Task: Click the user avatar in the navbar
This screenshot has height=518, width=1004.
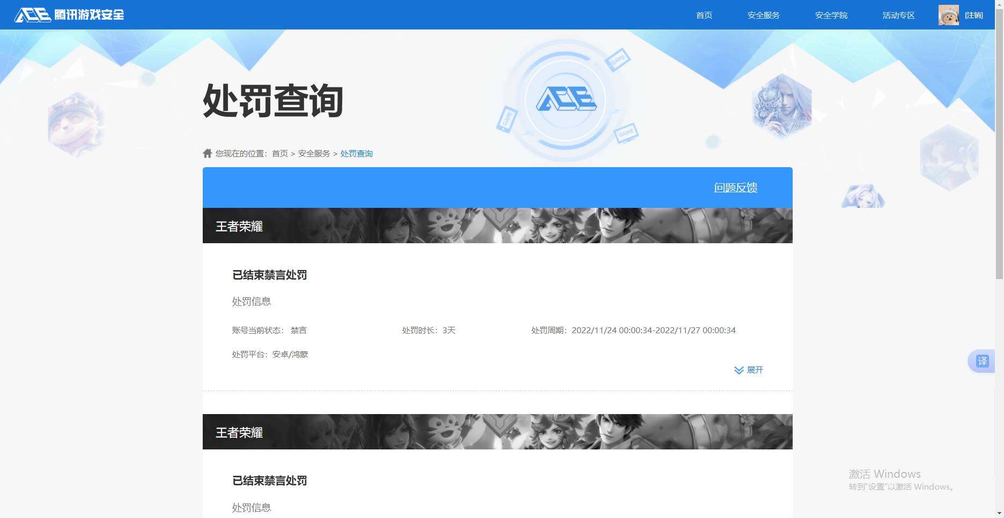Action: coord(948,14)
